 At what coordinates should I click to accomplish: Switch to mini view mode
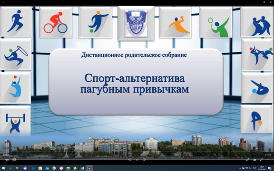tap(254, 160)
